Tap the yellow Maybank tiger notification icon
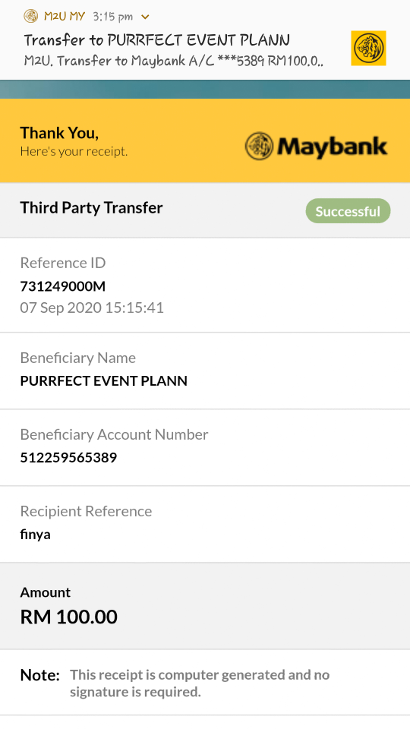This screenshot has width=410, height=729. (368, 48)
